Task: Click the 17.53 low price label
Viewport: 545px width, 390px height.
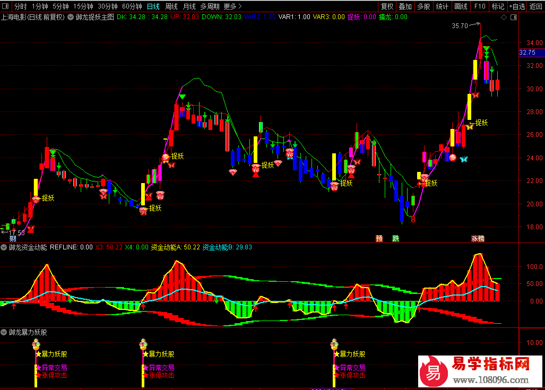Action: [x=16, y=232]
